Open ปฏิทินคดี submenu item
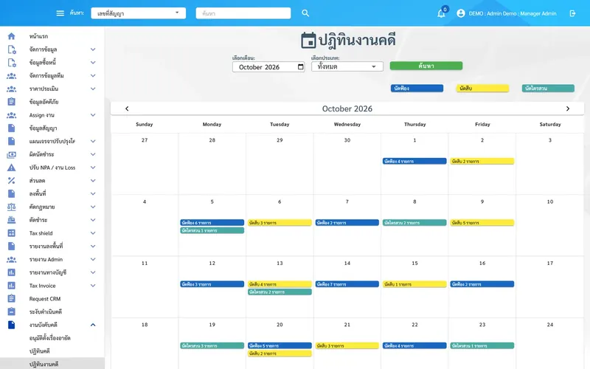The image size is (590, 369). coord(40,351)
